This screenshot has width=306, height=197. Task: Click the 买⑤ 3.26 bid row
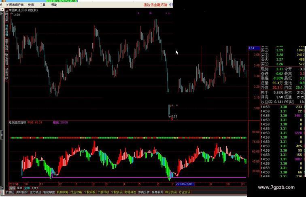point(283,64)
